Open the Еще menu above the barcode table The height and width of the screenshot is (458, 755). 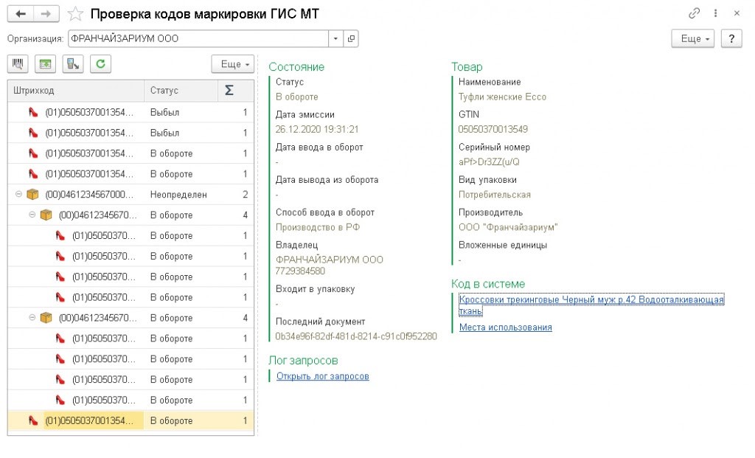tap(232, 64)
